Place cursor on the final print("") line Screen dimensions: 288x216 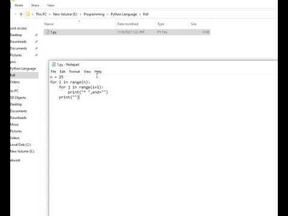pyautogui.click(x=69, y=97)
